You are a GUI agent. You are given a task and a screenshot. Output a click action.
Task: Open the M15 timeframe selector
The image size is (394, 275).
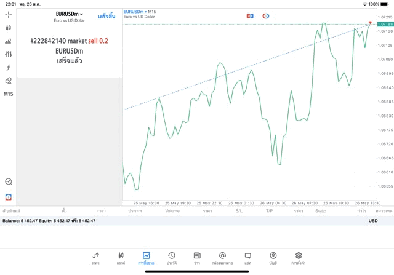(9, 94)
